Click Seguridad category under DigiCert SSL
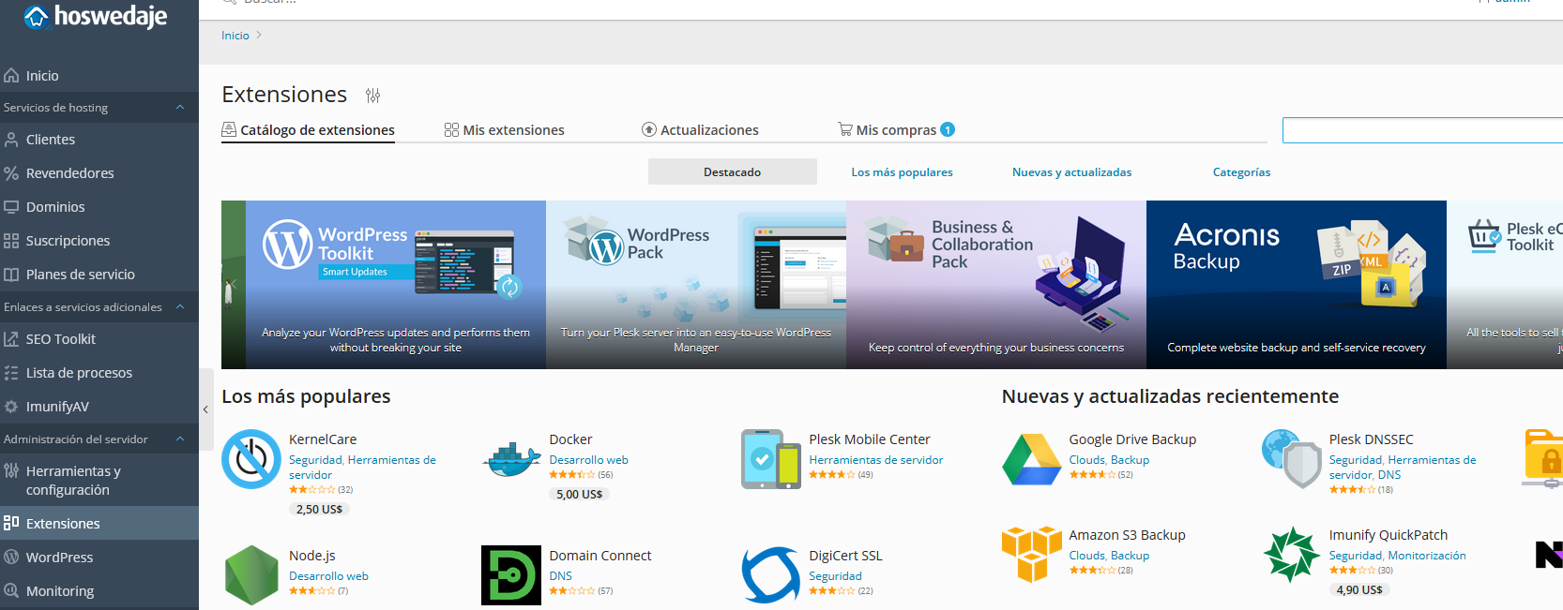This screenshot has height=610, width=1563. [835, 576]
